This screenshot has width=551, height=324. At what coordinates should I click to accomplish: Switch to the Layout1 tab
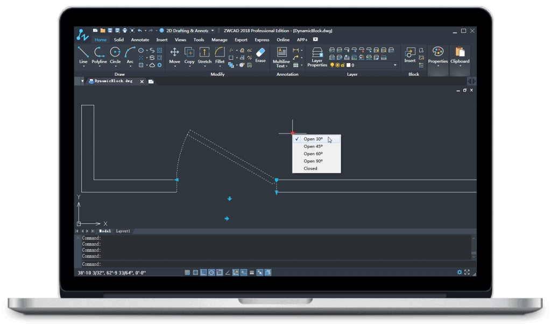[123, 231]
